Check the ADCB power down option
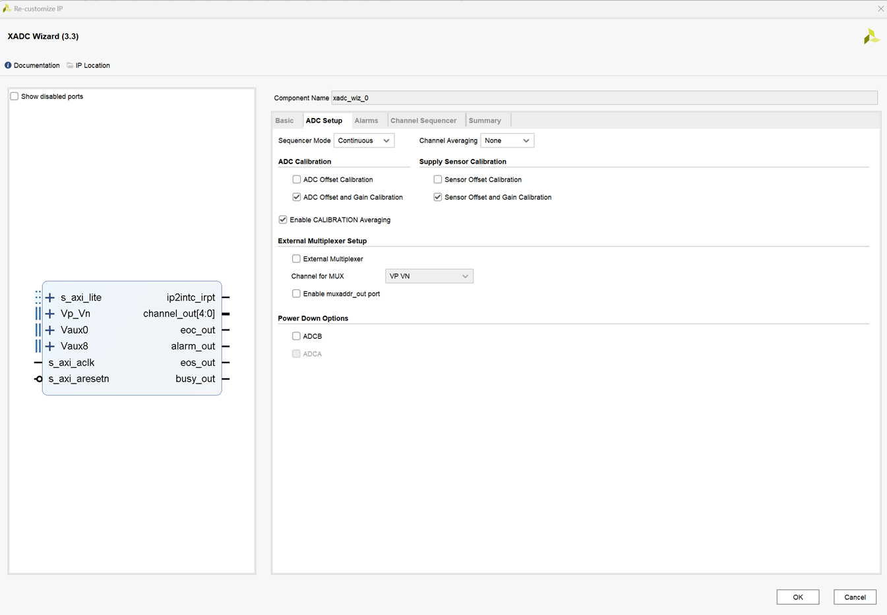This screenshot has width=887, height=615. [297, 336]
